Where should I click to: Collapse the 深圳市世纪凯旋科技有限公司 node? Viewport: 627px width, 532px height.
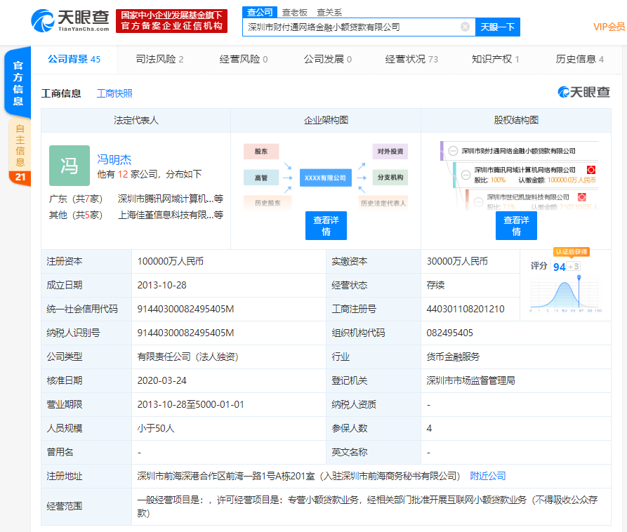coord(477,203)
